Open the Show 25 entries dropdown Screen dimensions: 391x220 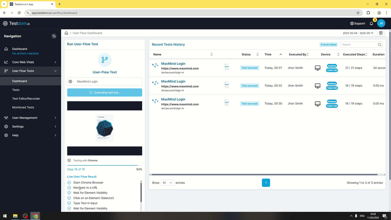point(167,183)
